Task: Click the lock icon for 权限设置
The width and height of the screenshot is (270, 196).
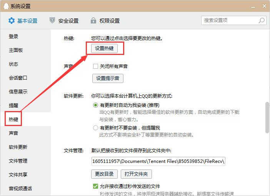Action: click(93, 21)
